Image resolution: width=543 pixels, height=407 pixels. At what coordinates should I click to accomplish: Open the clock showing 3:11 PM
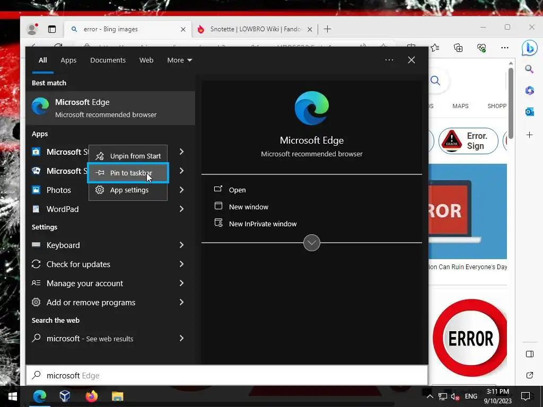click(497, 396)
